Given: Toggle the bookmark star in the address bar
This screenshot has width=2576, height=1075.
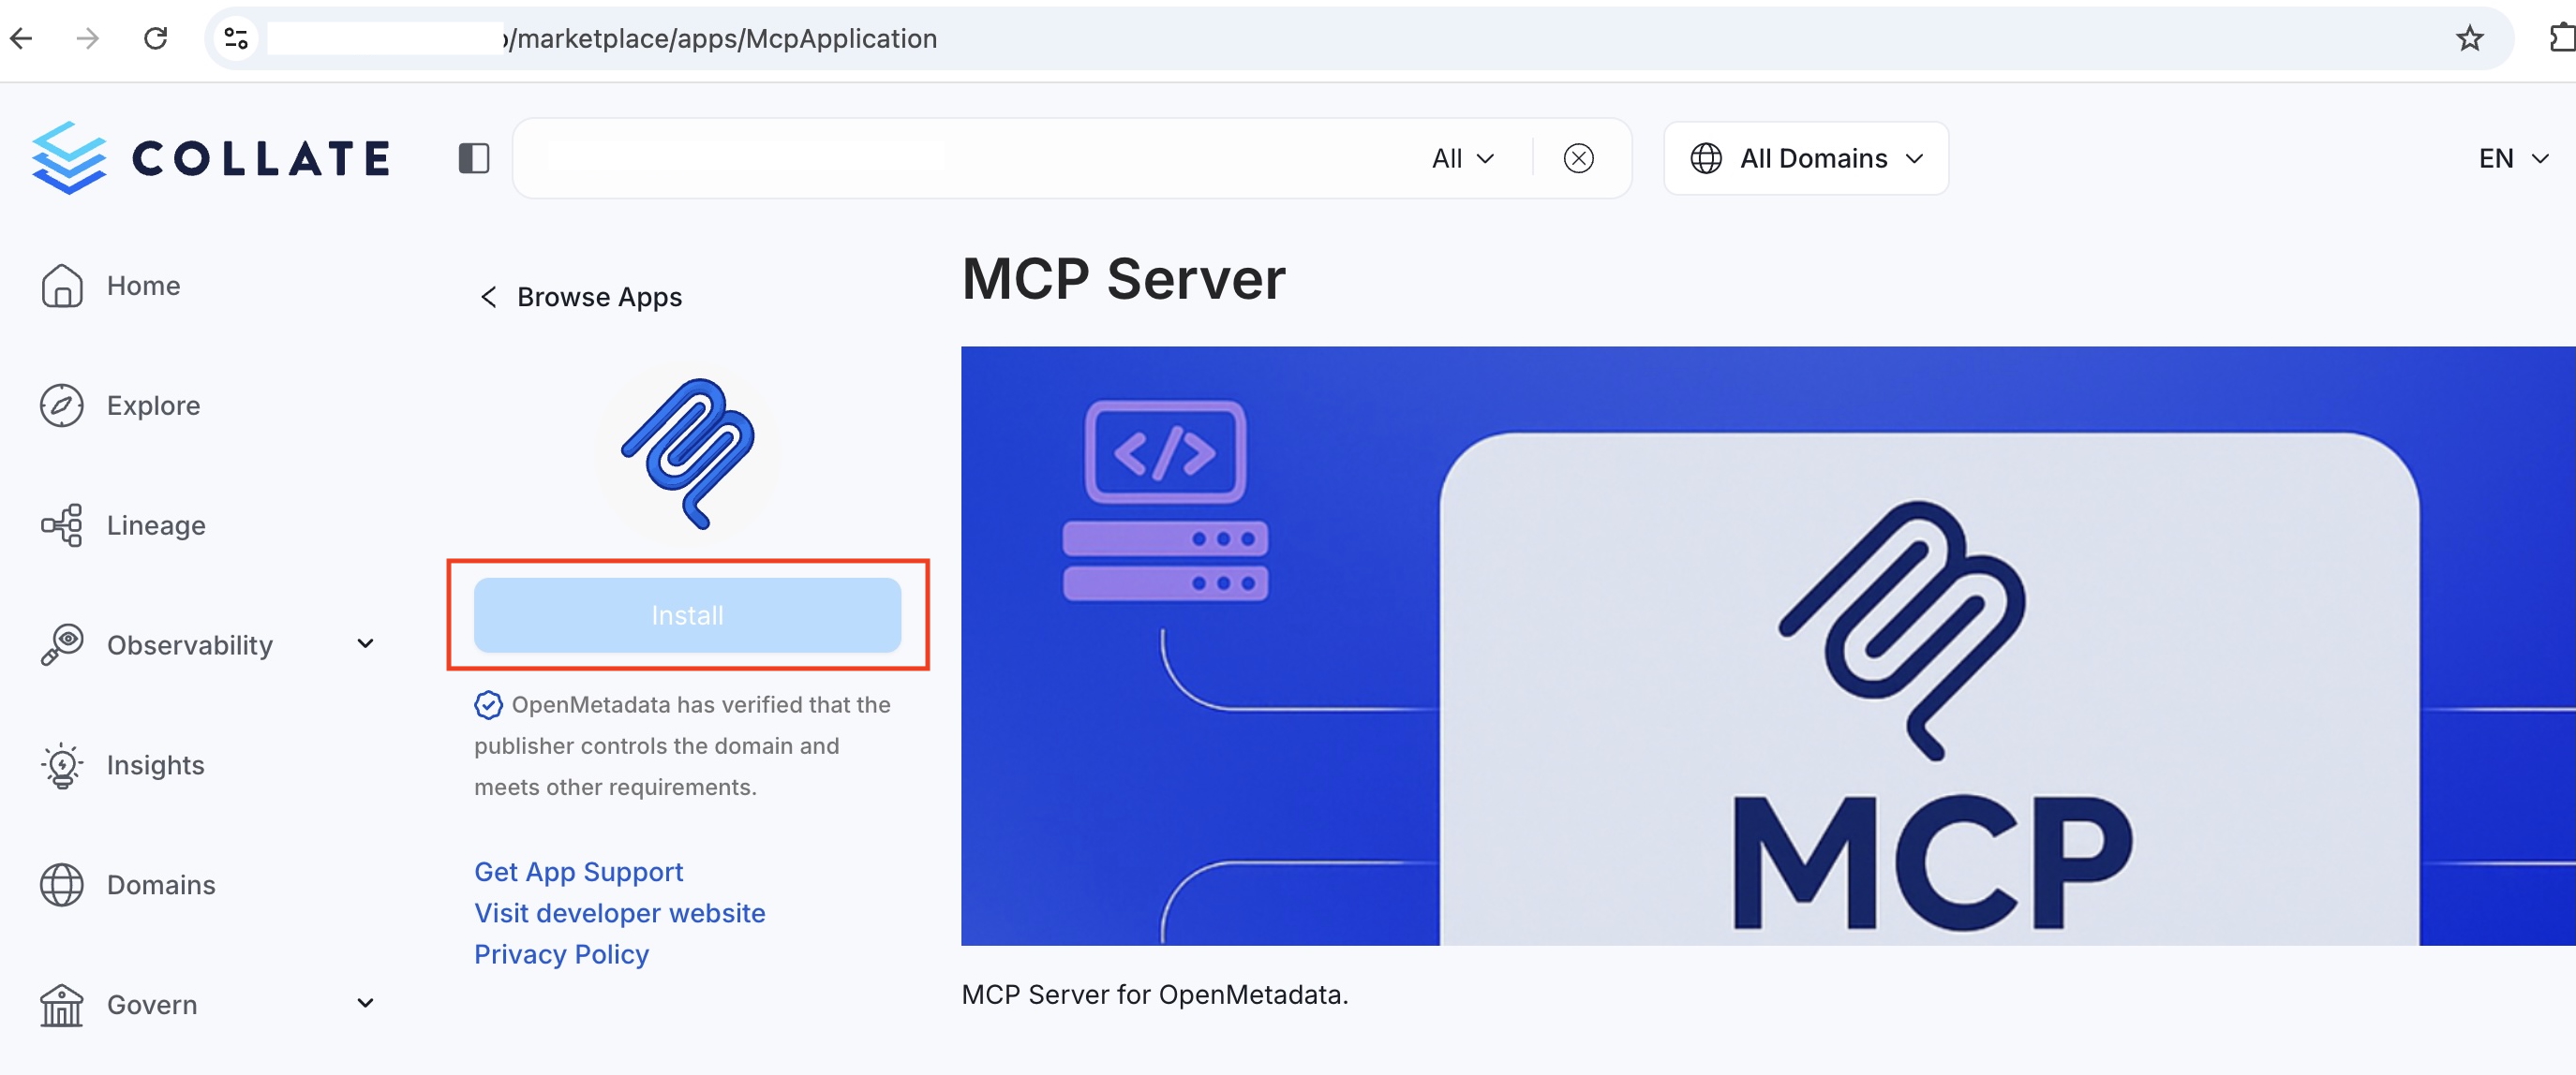Looking at the screenshot, I should [x=2469, y=38].
